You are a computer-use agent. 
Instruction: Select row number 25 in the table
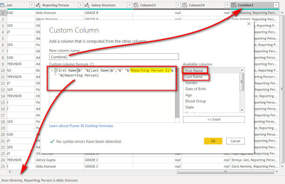[x=3, y=166]
